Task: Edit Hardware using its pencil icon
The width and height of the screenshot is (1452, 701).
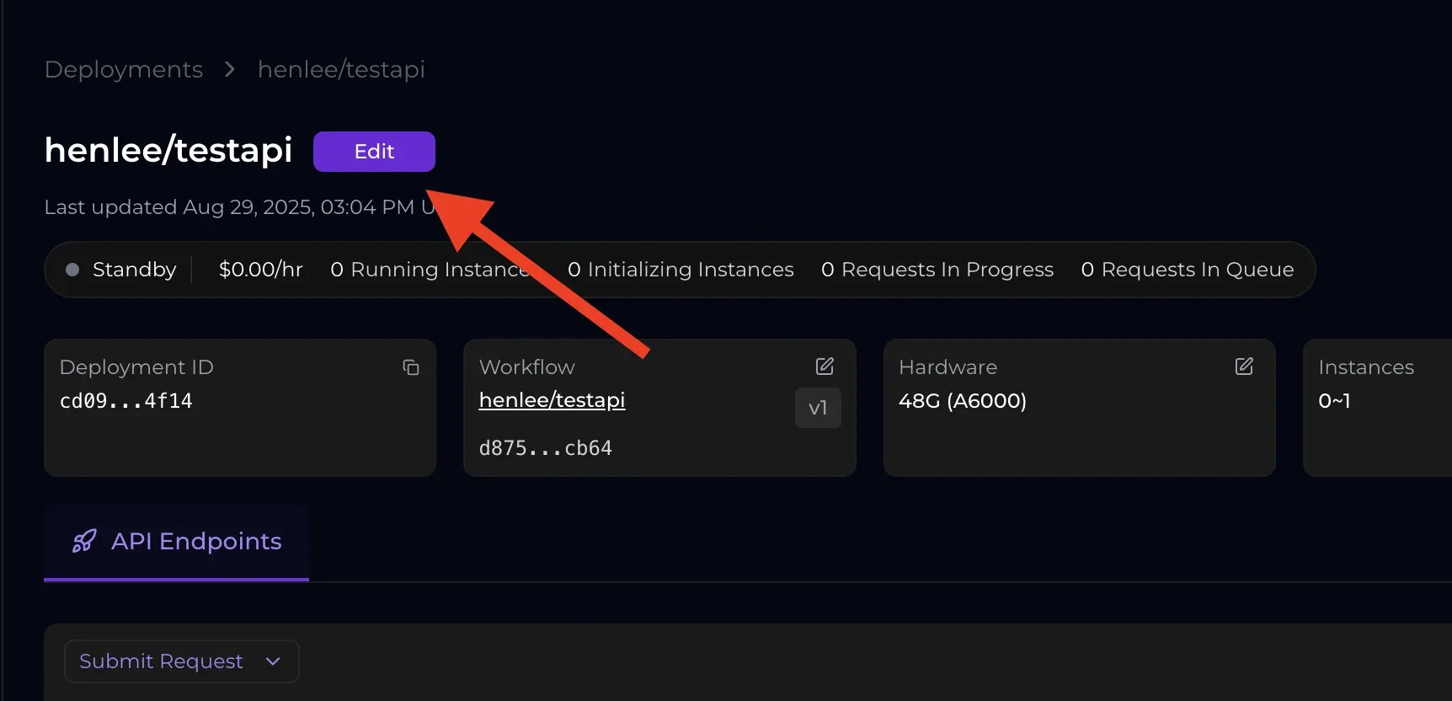Action: [x=1244, y=366]
